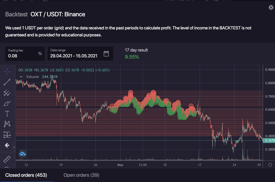Click the 0.3678 current price label
The width and height of the screenshot is (275, 182).
pyautogui.click(x=269, y=140)
